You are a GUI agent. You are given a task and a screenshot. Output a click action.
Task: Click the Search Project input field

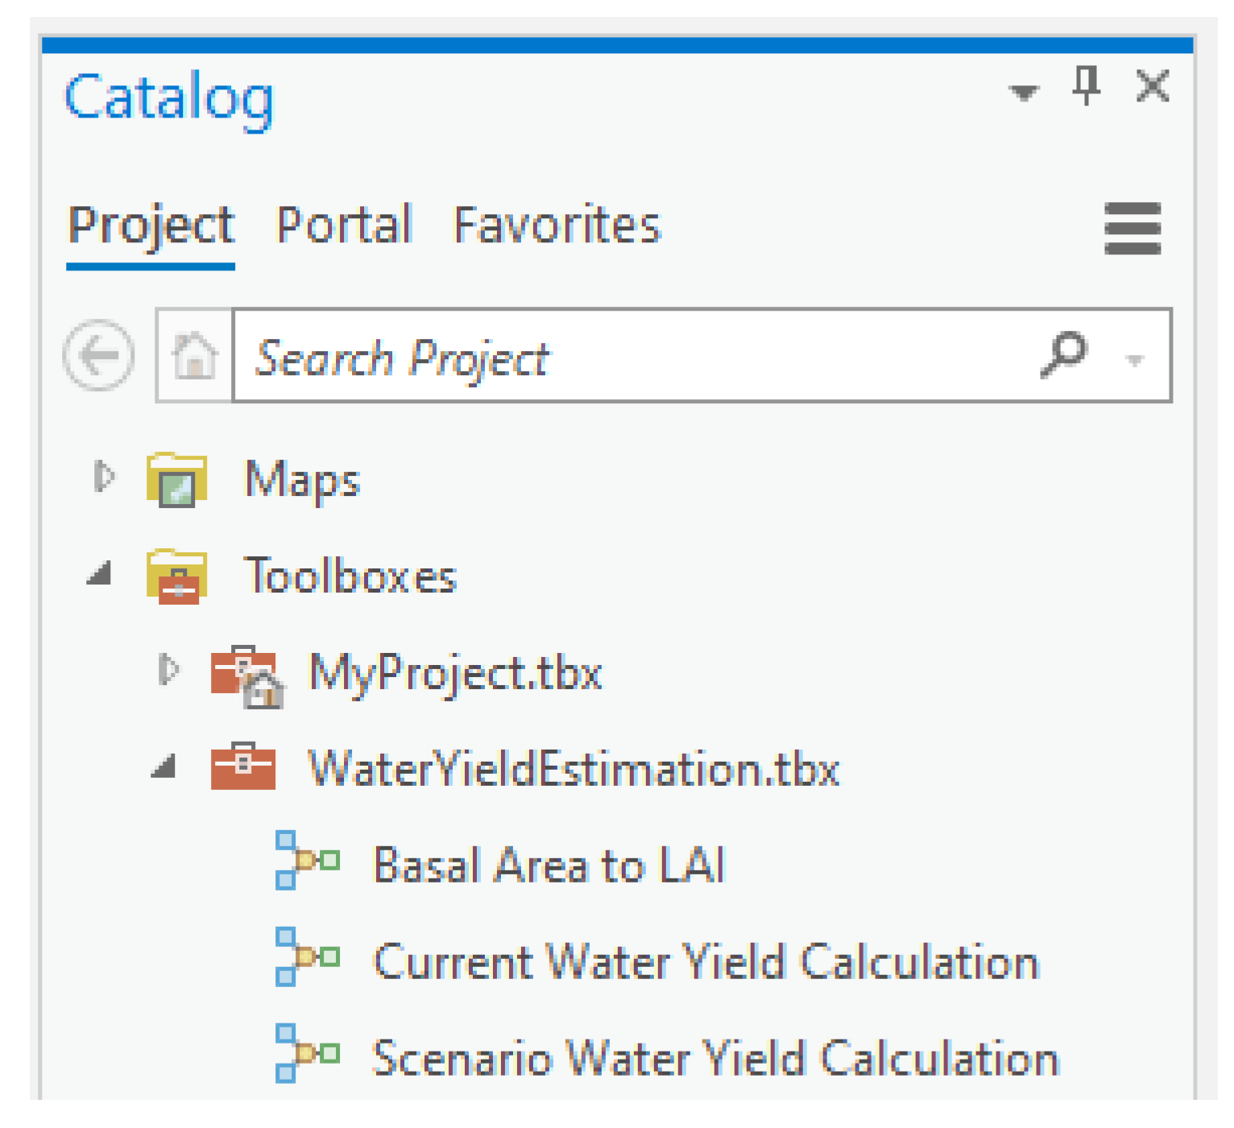pyautogui.click(x=628, y=355)
